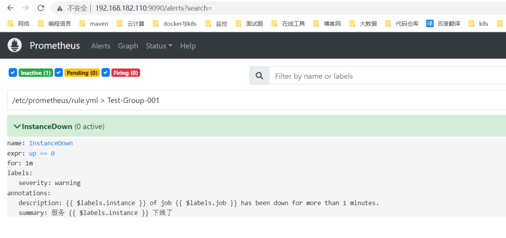The width and height of the screenshot is (506, 238).
Task: Open the 云计算 bookmark folder
Action: (131, 23)
